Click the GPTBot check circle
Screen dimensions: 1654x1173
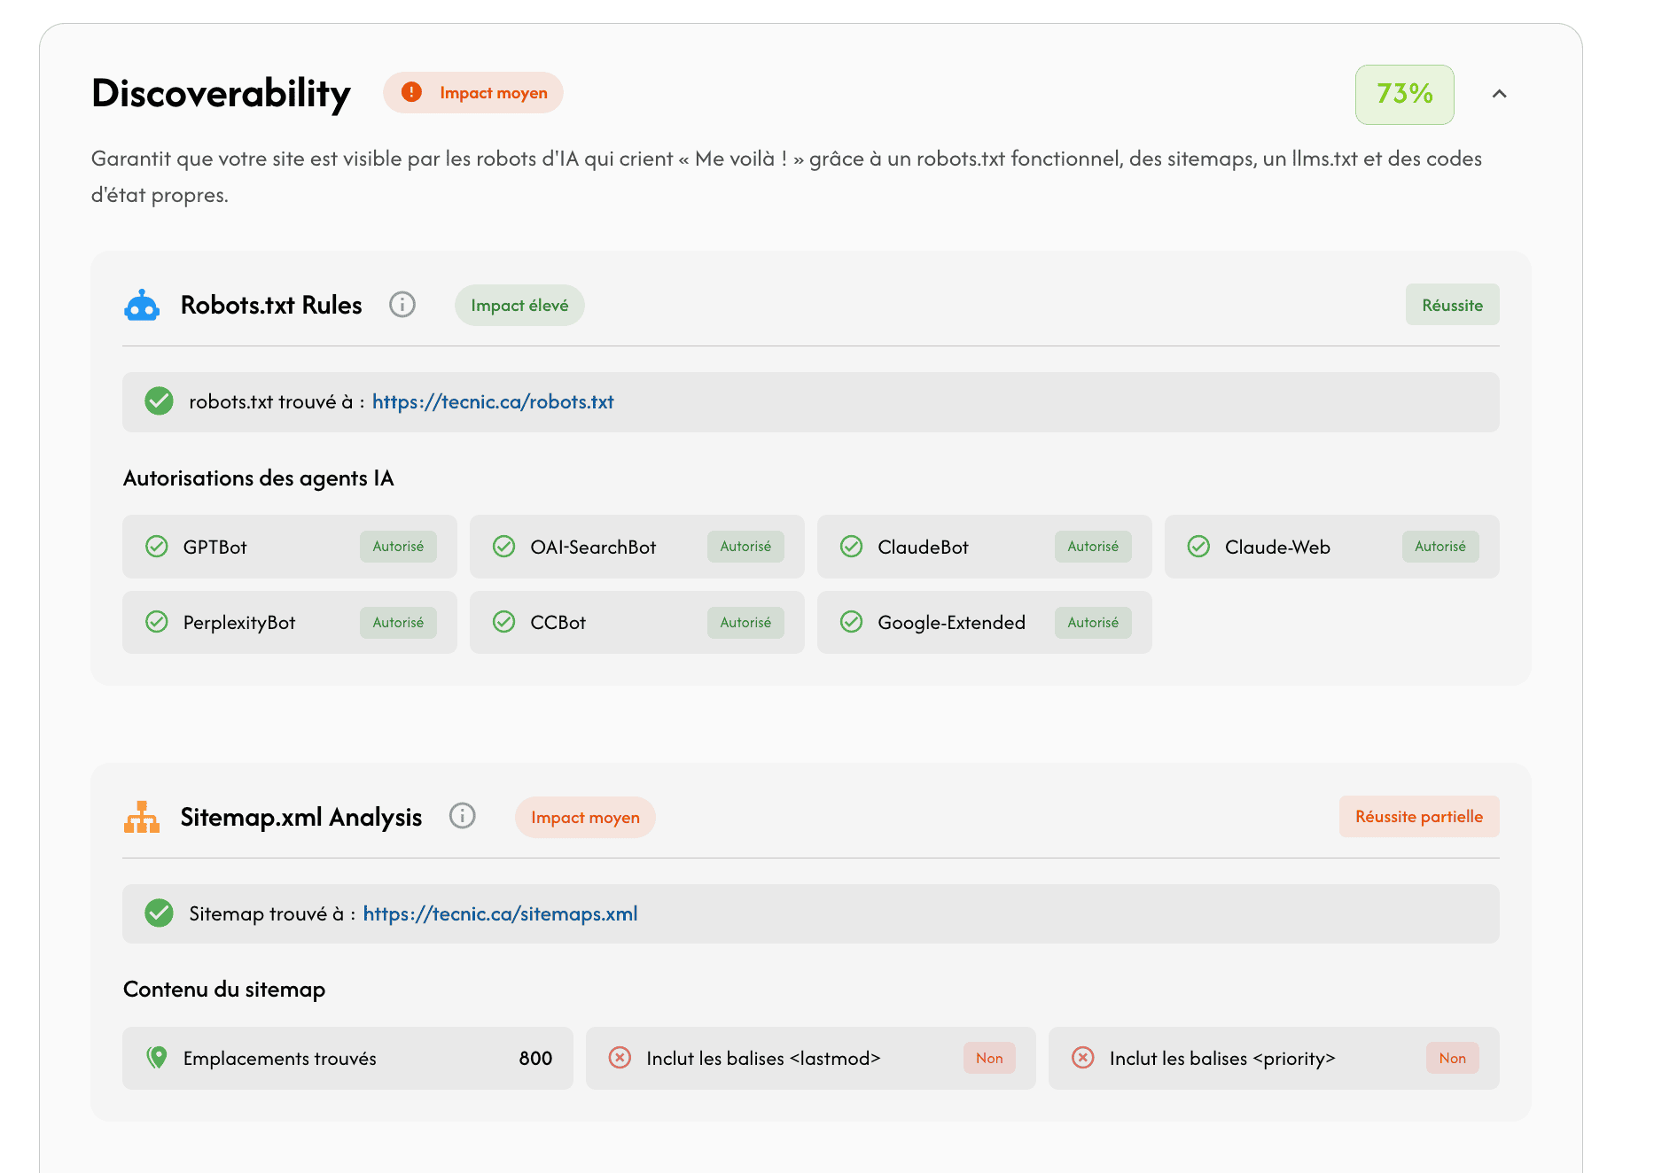[x=157, y=547]
